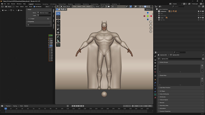
Task: Toggle exclude checkbox for Collection
Action: click(198, 11)
